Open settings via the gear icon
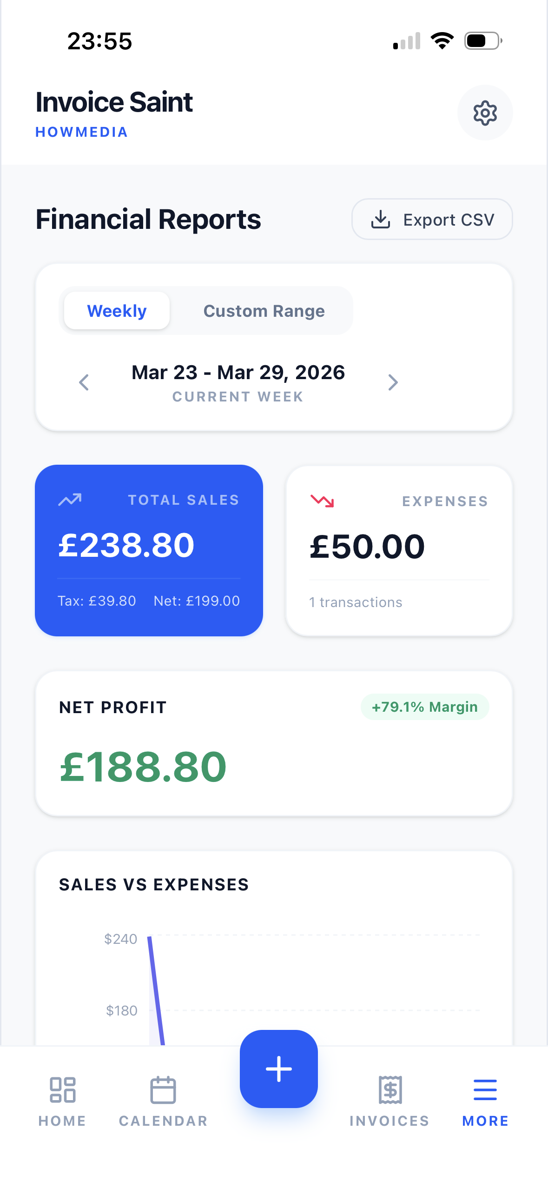Screen dimensions: 548x1189 pos(485,113)
